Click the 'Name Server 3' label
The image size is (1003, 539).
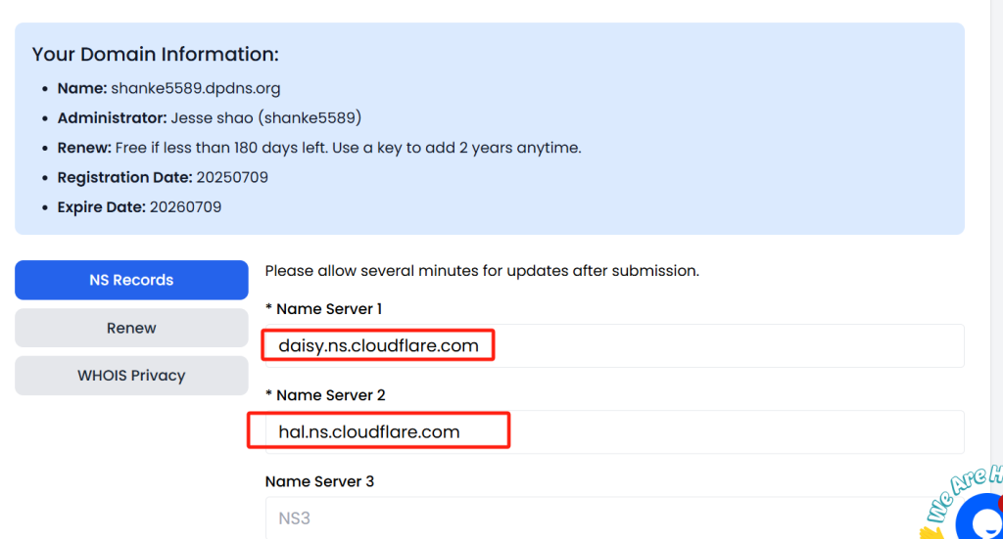319,481
